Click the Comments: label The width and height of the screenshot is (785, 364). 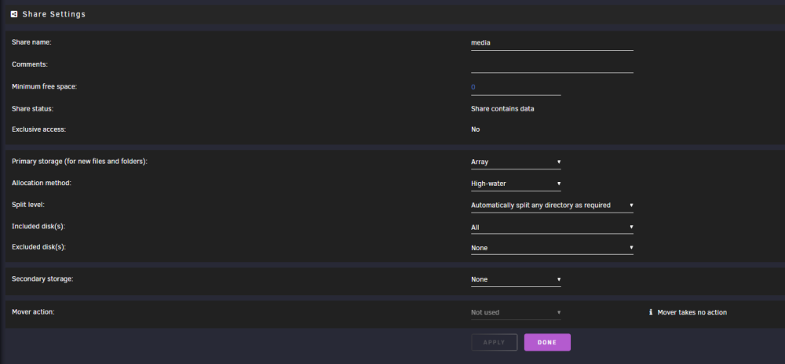[x=30, y=64]
